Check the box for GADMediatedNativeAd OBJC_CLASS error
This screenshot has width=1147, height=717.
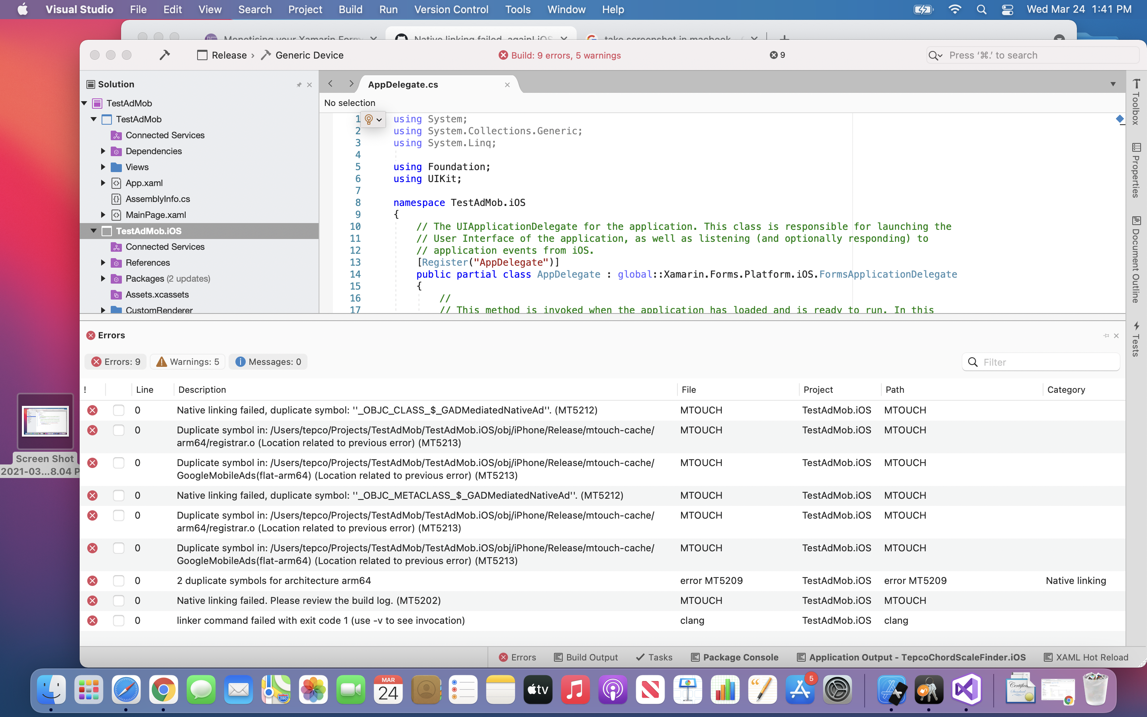coord(119,410)
